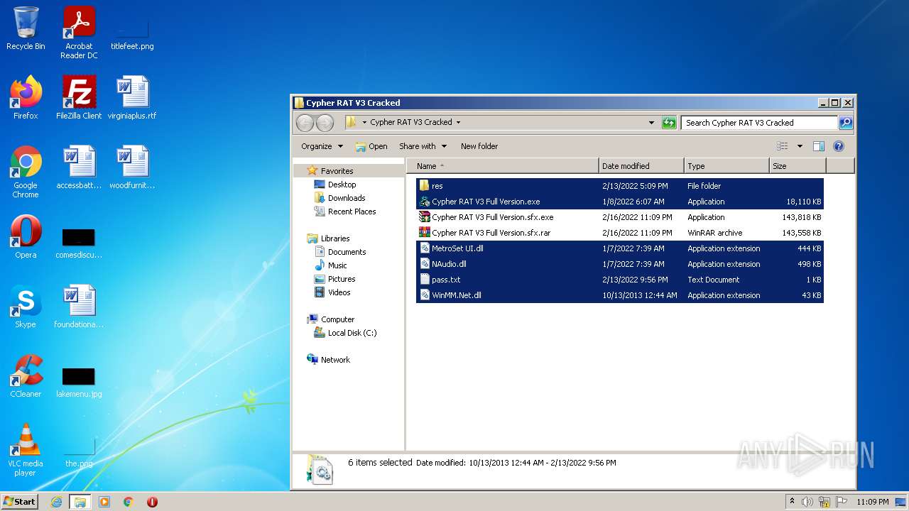The height and width of the screenshot is (511, 909).
Task: Open the Organize dropdown menu
Action: pos(322,146)
